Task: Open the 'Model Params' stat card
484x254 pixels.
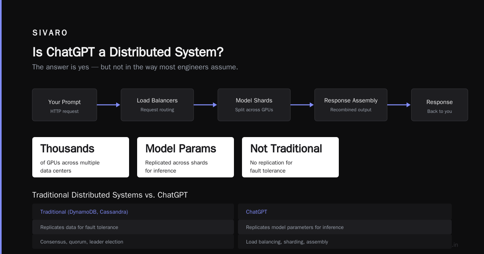Action: tap(186, 157)
